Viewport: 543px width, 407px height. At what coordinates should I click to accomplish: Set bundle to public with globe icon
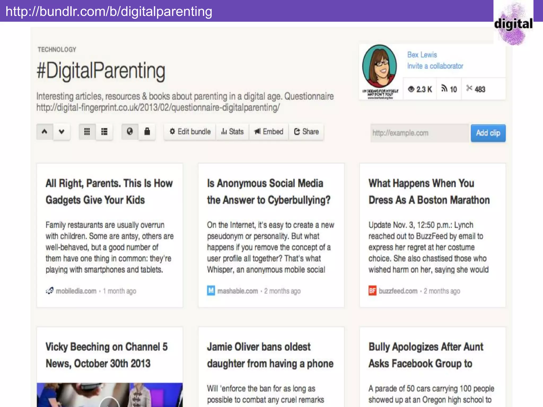click(130, 131)
